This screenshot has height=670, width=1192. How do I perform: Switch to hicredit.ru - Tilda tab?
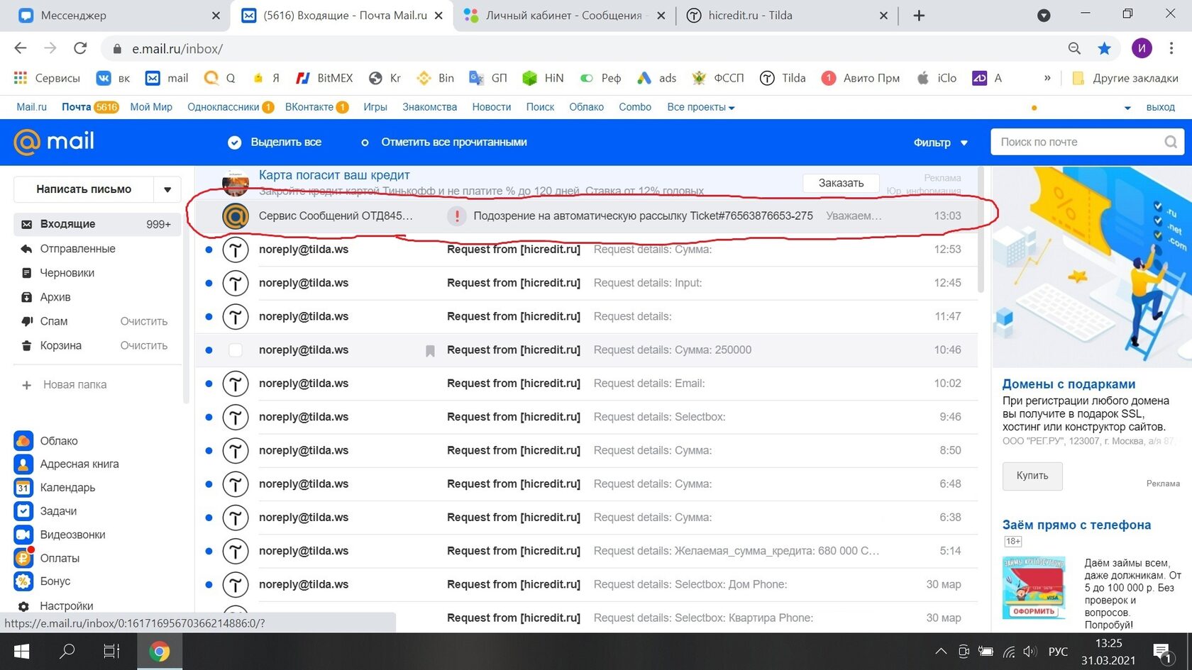(787, 16)
